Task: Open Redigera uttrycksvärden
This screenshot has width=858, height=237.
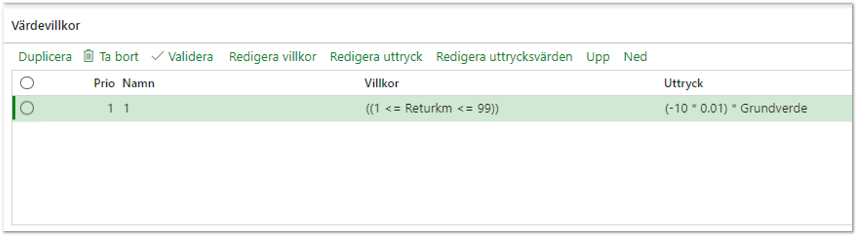Action: pyautogui.click(x=504, y=57)
